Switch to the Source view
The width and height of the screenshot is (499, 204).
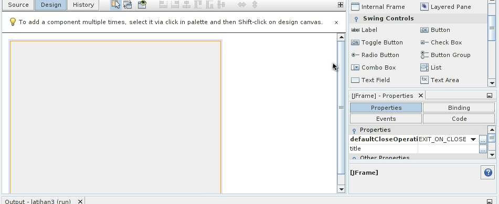pos(18,5)
